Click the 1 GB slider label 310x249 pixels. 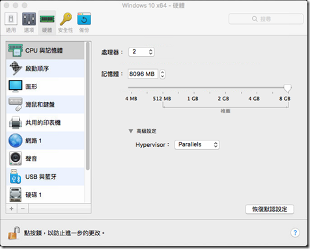coord(193,99)
